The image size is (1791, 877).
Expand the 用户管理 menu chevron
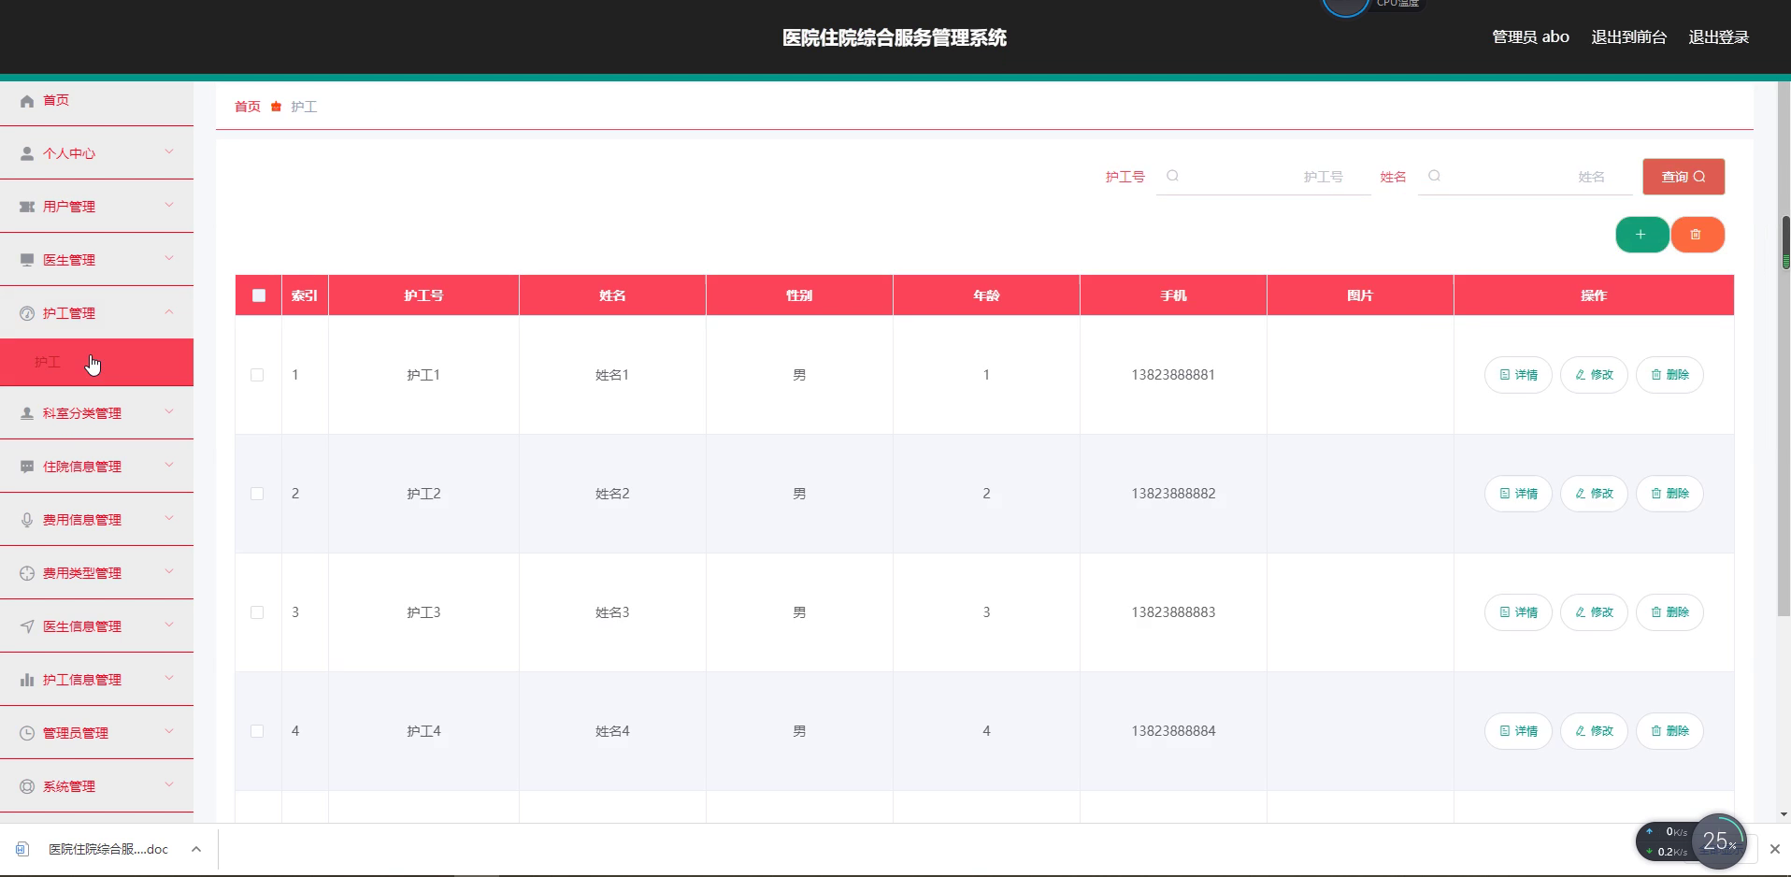pyautogui.click(x=169, y=205)
